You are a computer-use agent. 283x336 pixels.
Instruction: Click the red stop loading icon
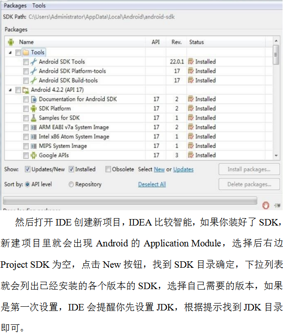266,204
